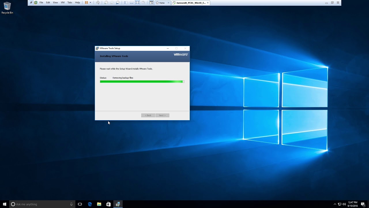This screenshot has height=208, width=369.
Task: Click the Back button in setup wizard
Action: [x=148, y=115]
